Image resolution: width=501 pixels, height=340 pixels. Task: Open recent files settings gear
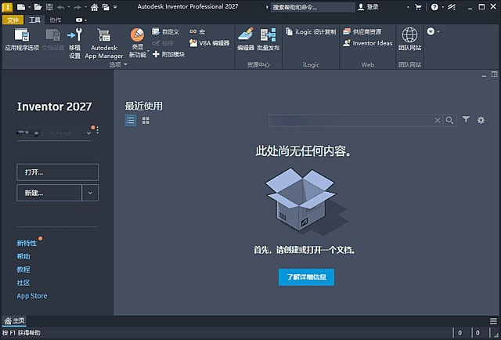(481, 120)
